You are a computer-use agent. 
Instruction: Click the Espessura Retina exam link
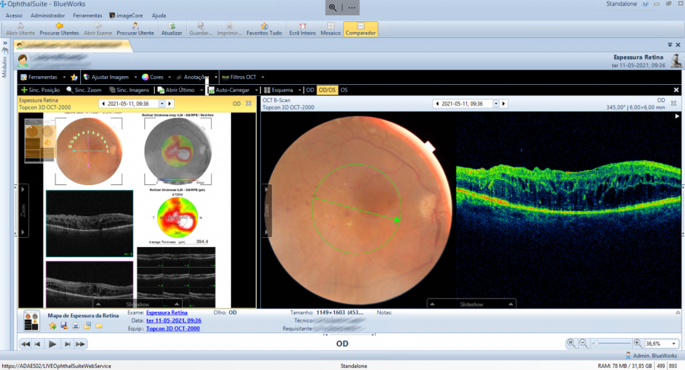pyautogui.click(x=167, y=313)
